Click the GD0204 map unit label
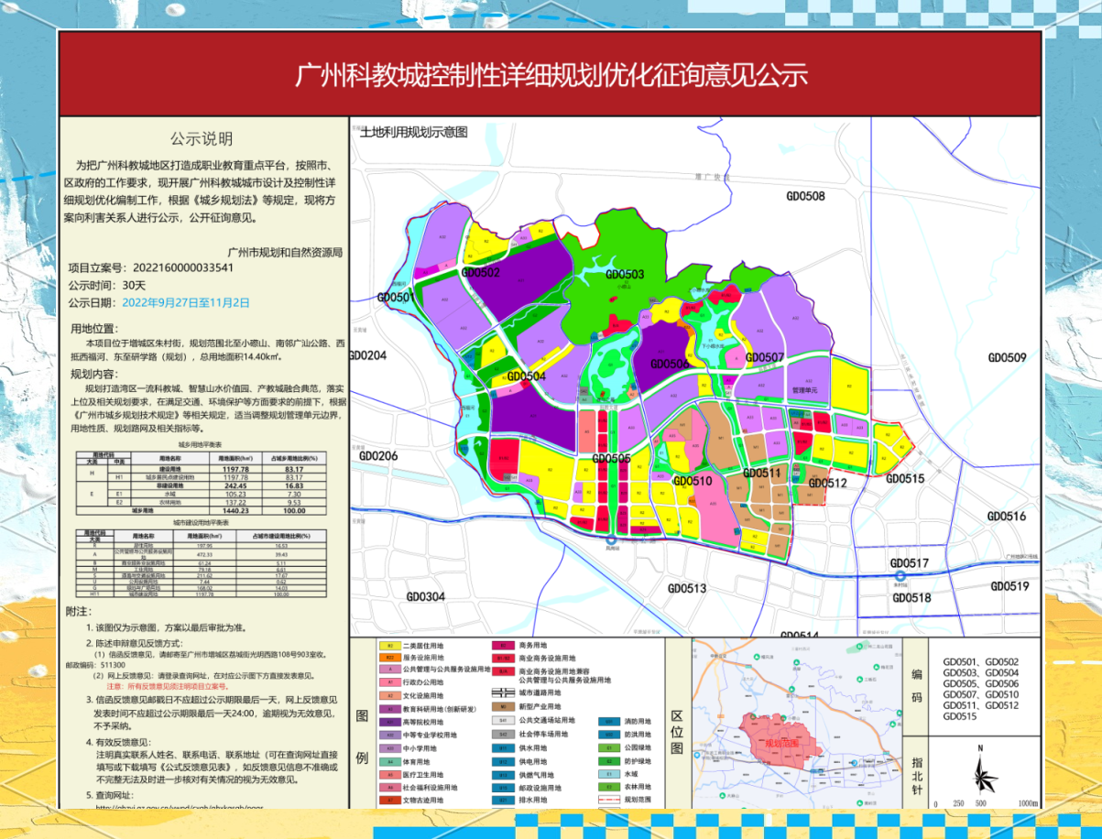This screenshot has height=839, width=1102. [367, 355]
